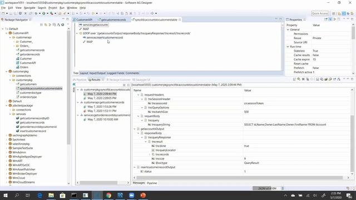Select insertcustomerrecord service in Package Navigator

(33, 131)
